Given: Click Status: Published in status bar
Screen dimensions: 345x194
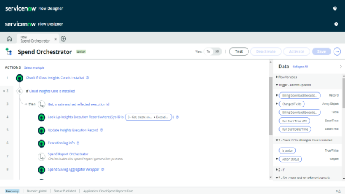Looking at the screenshot, I should 65,191.
